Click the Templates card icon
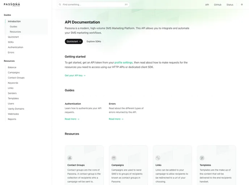Viewport: 249px width, 185px height. coord(202,158)
